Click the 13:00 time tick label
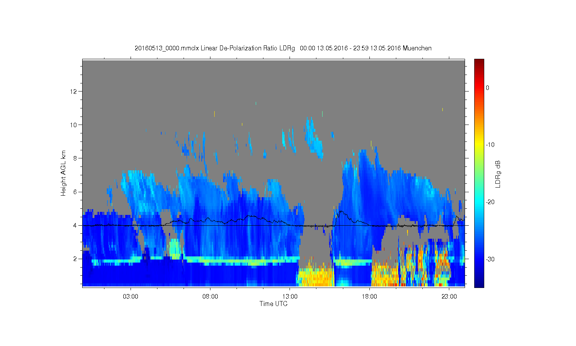The image size is (576, 346). click(290, 297)
